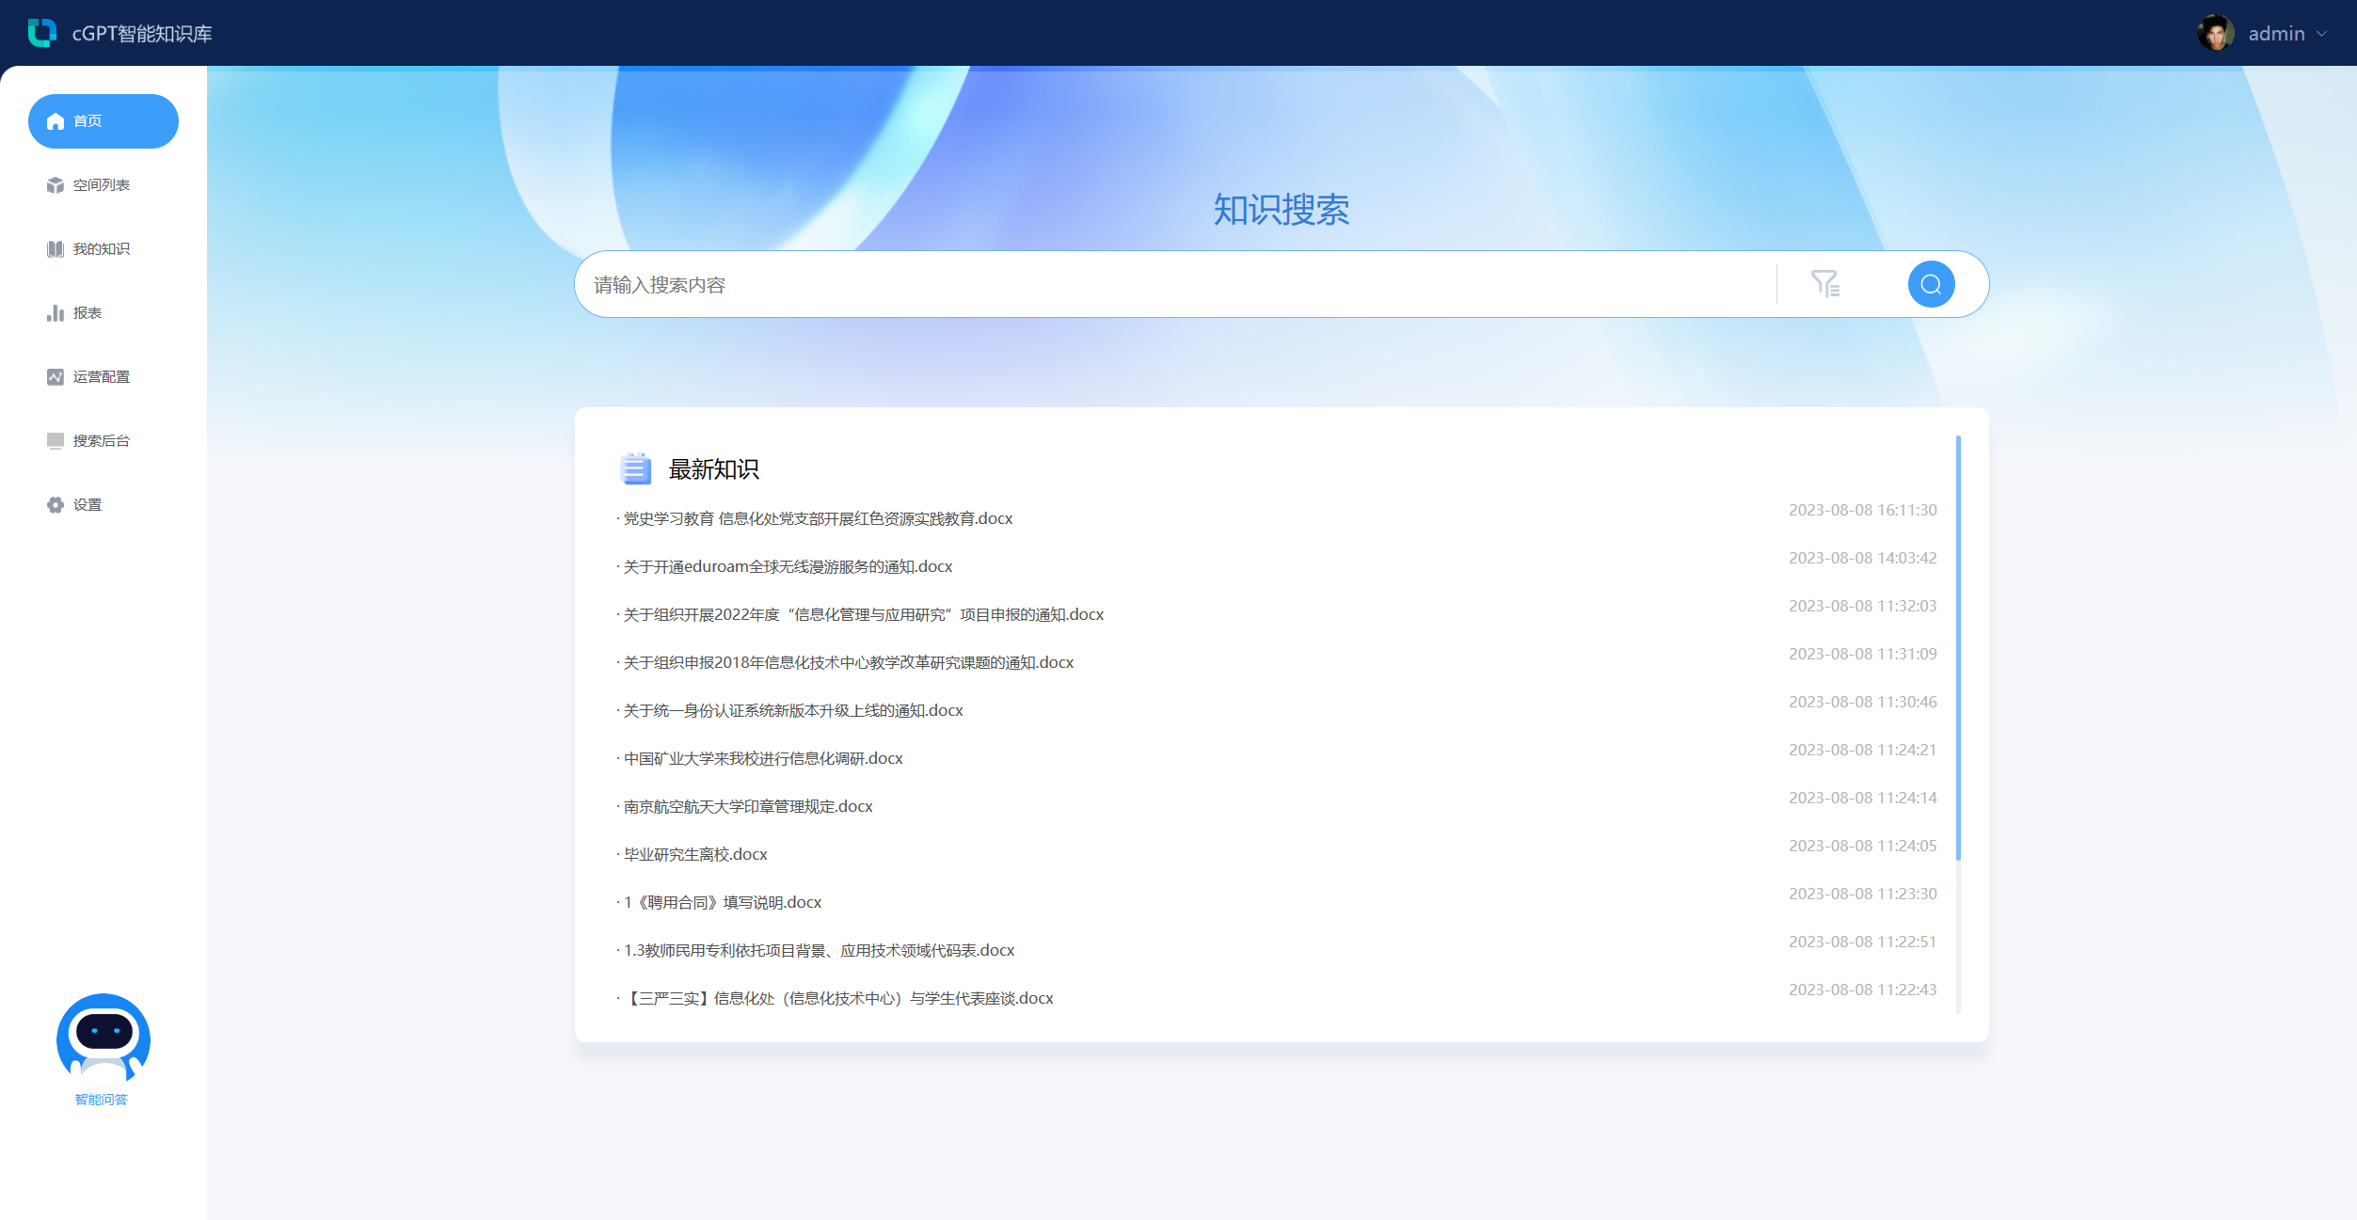Select the 首页 home tab
The image size is (2357, 1220).
click(103, 121)
